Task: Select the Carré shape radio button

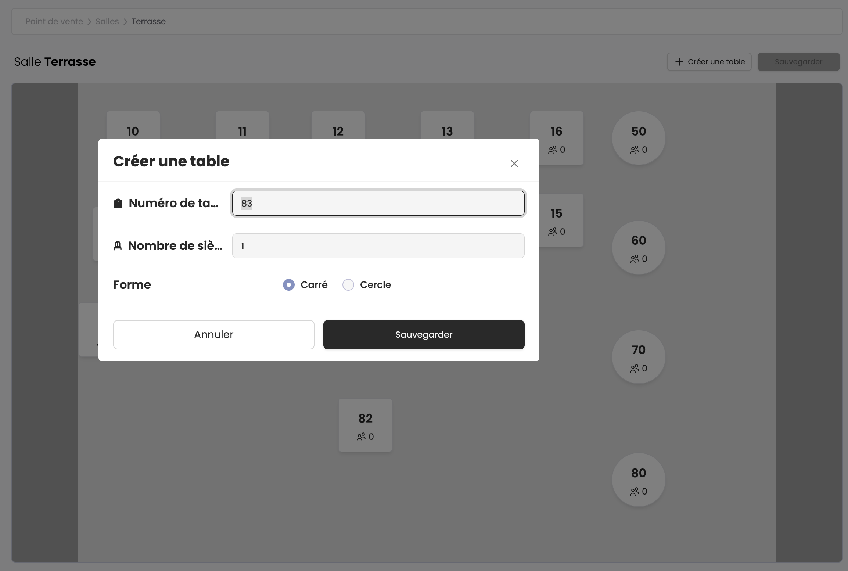Action: [x=289, y=285]
